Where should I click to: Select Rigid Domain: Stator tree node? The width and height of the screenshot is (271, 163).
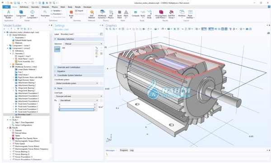tap(26, 80)
